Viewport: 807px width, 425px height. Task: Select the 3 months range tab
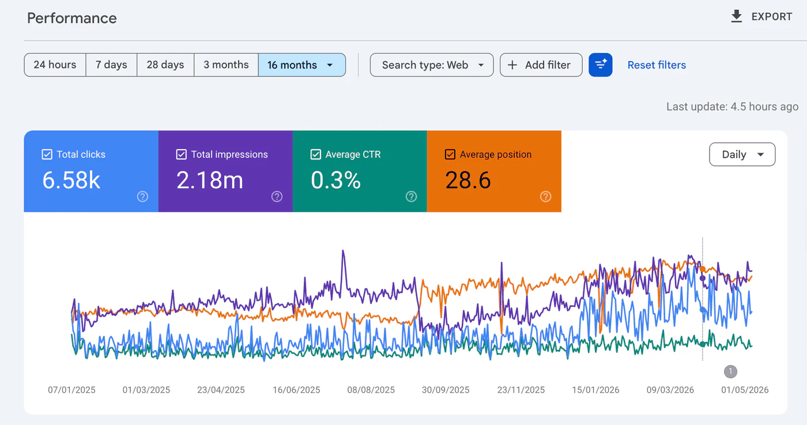click(226, 65)
